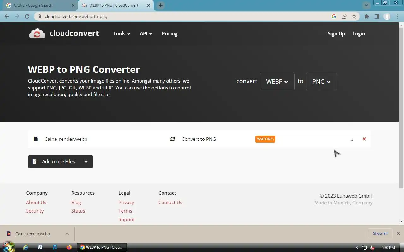404x252 pixels.
Task: Open the checkmark app in the taskbar
Action: click(40, 247)
